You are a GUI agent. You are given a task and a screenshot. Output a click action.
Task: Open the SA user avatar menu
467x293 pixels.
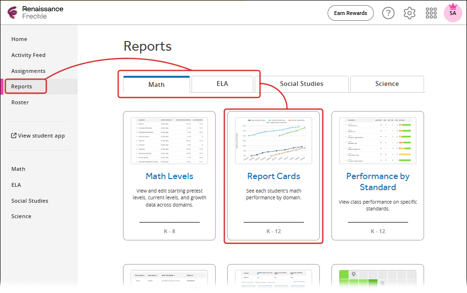click(453, 13)
